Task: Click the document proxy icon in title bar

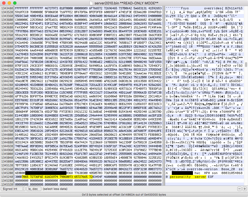Action: (91, 3)
